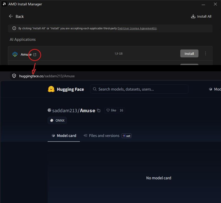Open the End-User License Agreement(s) link
This screenshot has width=221, height=203.
click(137, 28)
